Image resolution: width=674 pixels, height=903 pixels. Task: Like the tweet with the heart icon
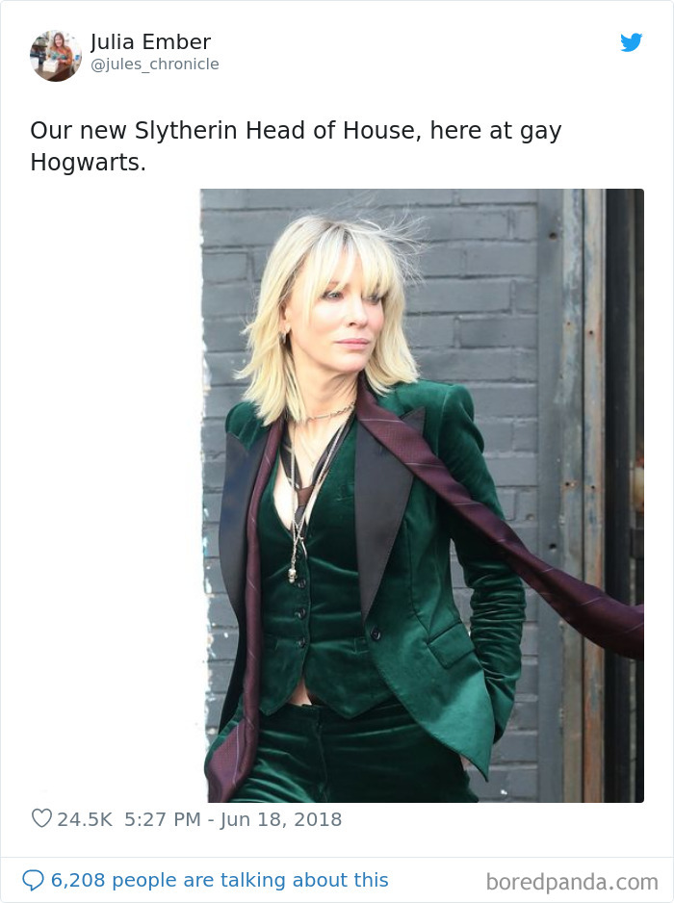click(41, 818)
